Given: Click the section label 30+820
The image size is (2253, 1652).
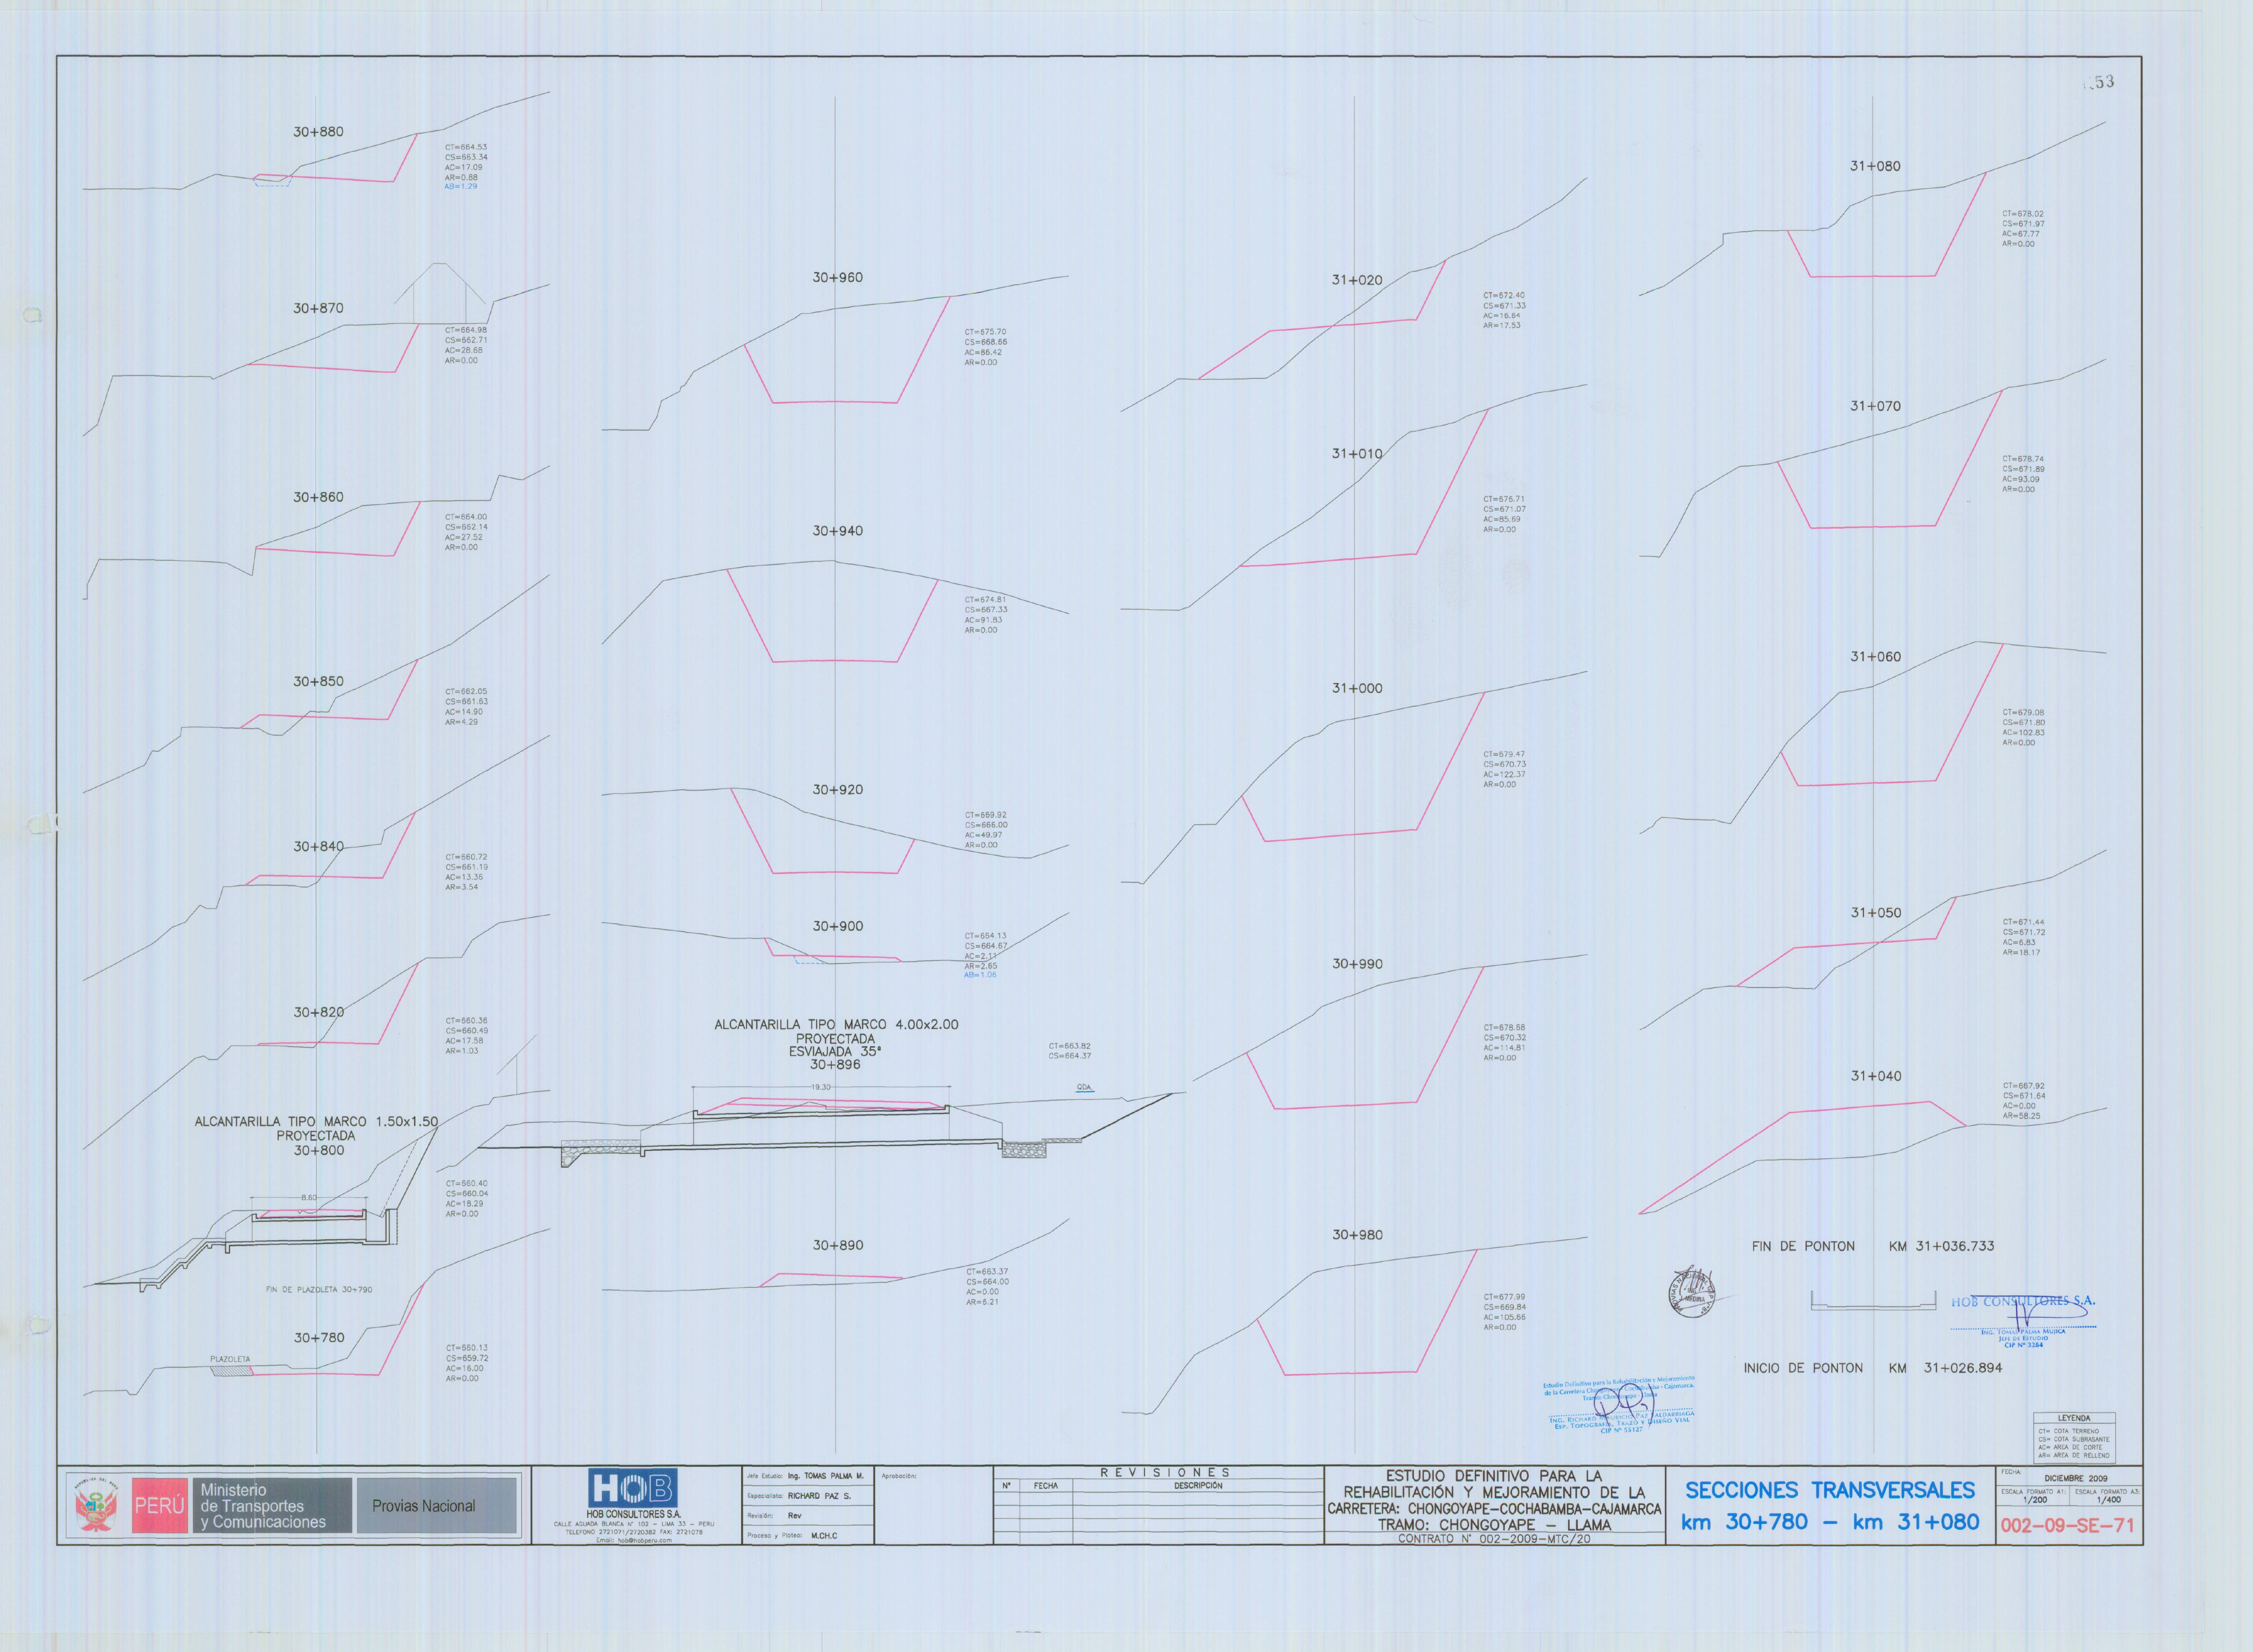Looking at the screenshot, I should tap(318, 1012).
